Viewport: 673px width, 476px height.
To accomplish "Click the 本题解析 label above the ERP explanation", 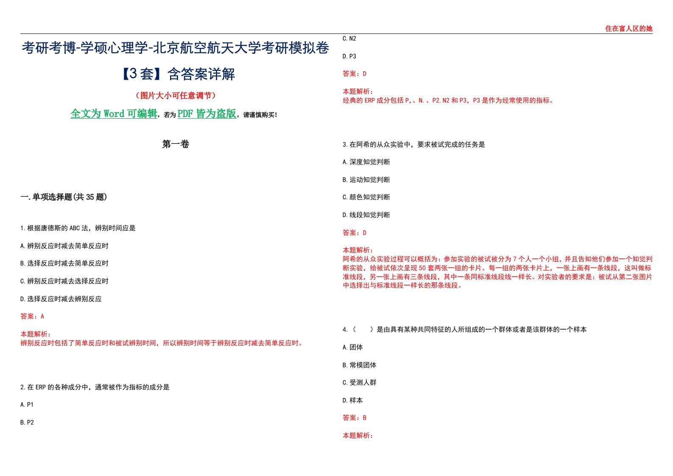I will tap(358, 92).
